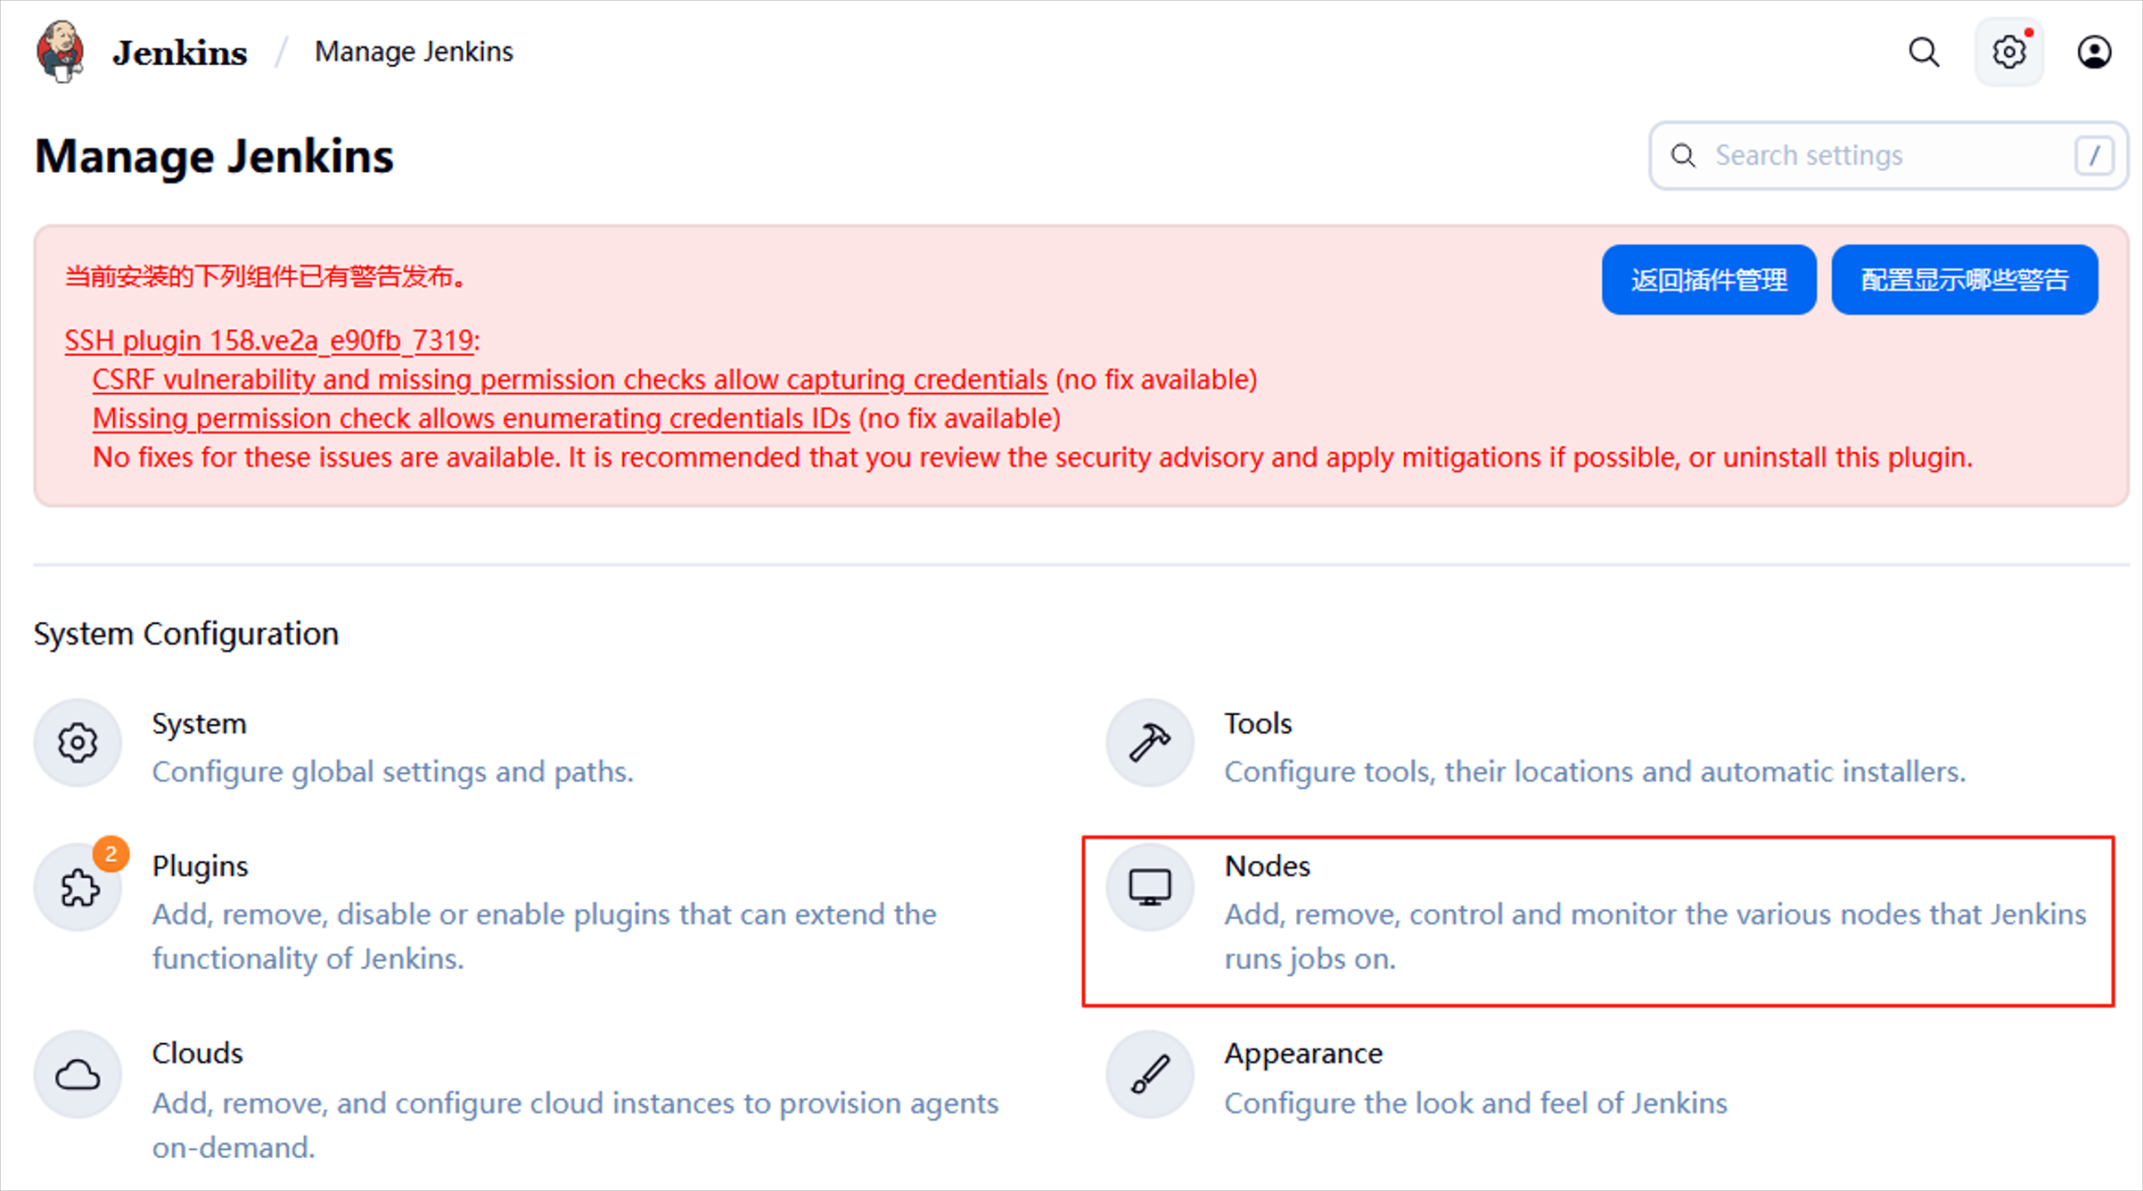This screenshot has height=1191, width=2143.
Task: Focus the Search settings input field
Action: 1888,155
